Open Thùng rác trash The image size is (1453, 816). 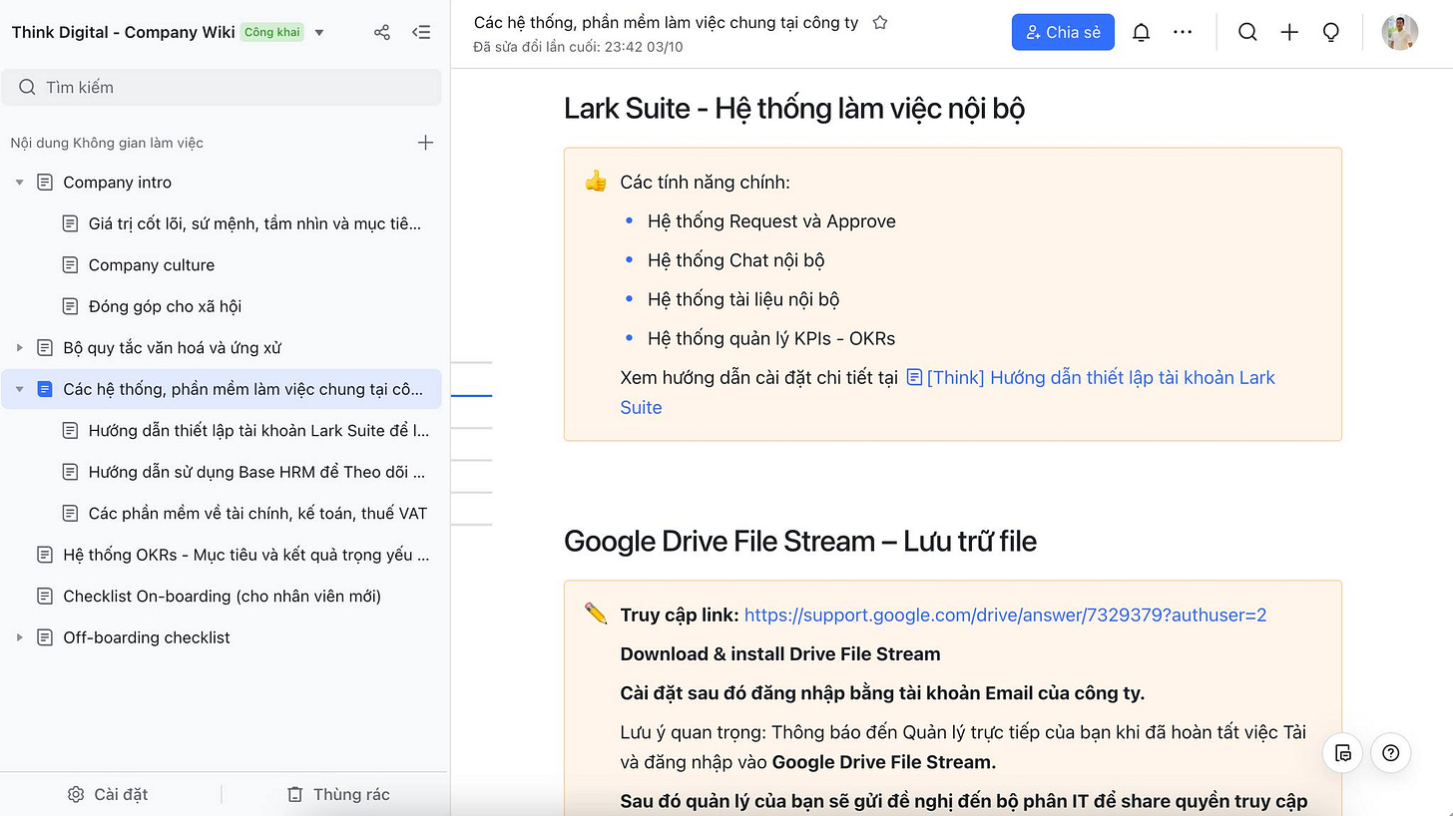(x=338, y=794)
